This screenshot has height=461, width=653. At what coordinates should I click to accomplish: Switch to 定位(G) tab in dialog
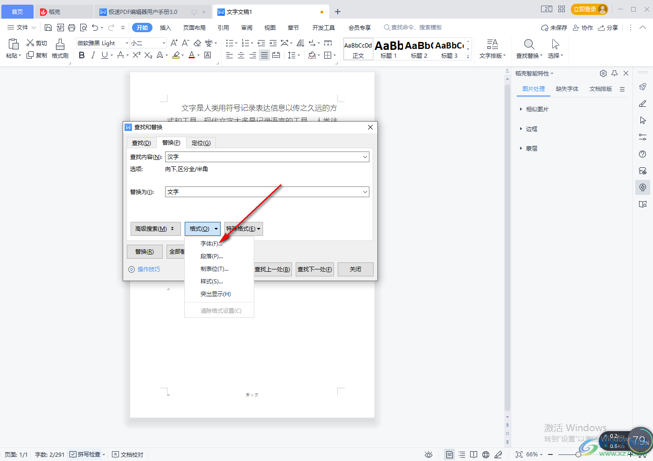[x=201, y=143]
